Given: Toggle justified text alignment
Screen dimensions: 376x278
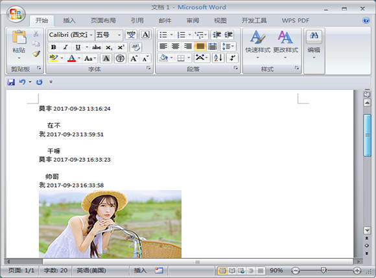Looking at the screenshot, I should tap(200, 46).
